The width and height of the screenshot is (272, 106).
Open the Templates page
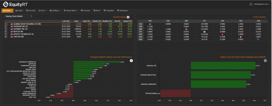(x=109, y=11)
